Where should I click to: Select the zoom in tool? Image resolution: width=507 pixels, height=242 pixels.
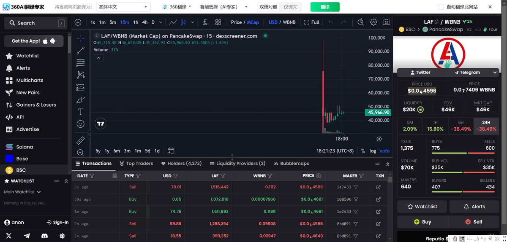81,152
